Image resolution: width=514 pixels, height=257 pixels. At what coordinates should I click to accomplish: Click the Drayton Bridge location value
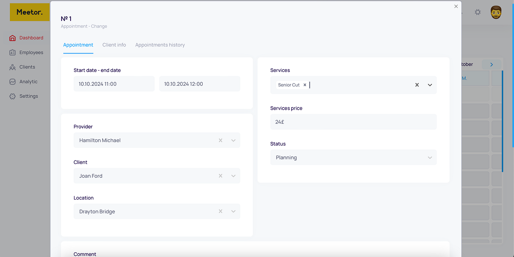(97, 211)
